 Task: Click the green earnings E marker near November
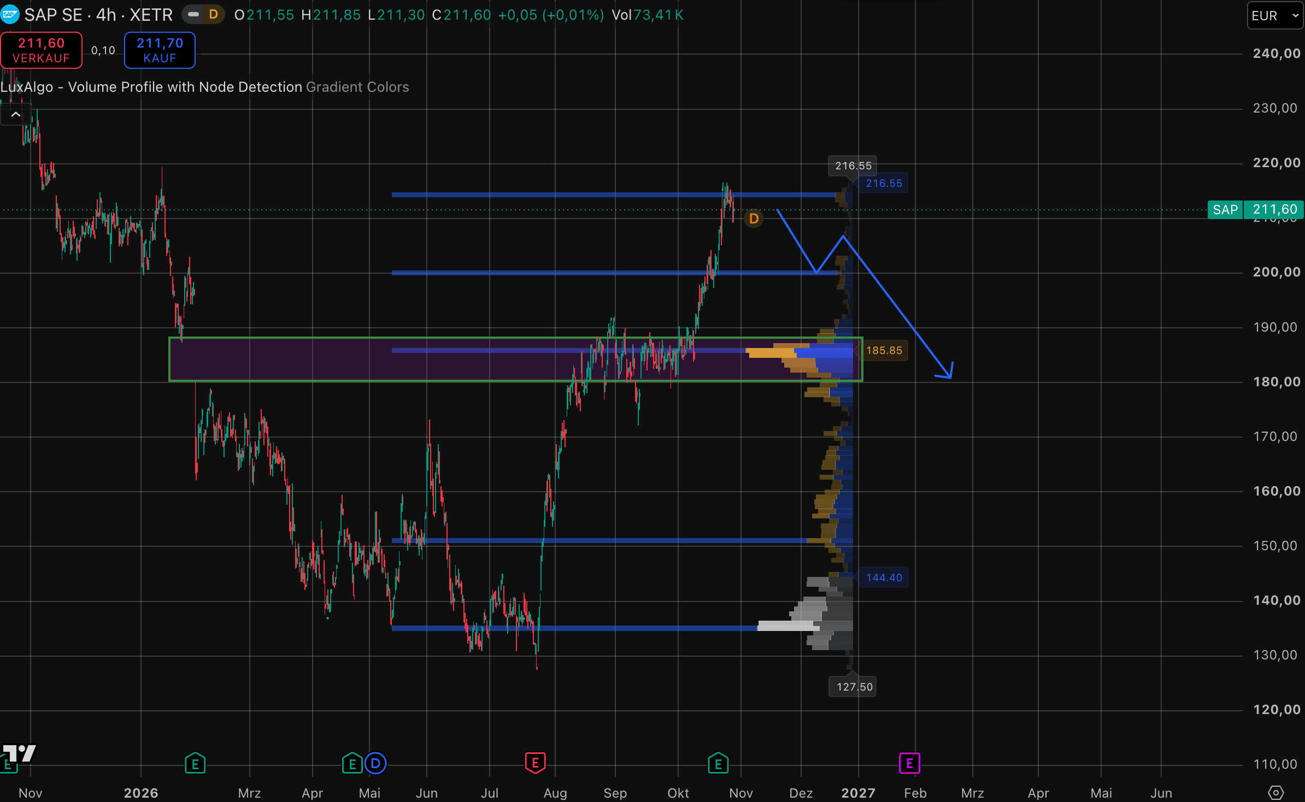pyautogui.click(x=718, y=763)
